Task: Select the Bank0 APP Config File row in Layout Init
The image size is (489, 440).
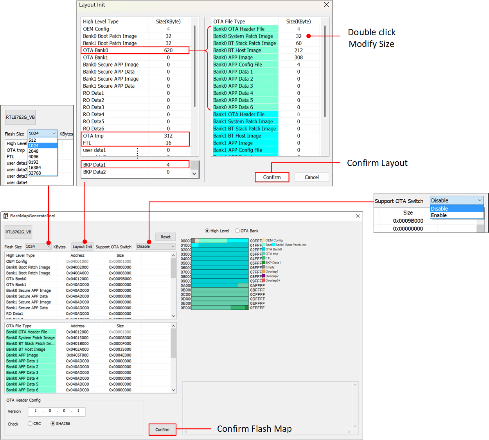Action: [266, 65]
